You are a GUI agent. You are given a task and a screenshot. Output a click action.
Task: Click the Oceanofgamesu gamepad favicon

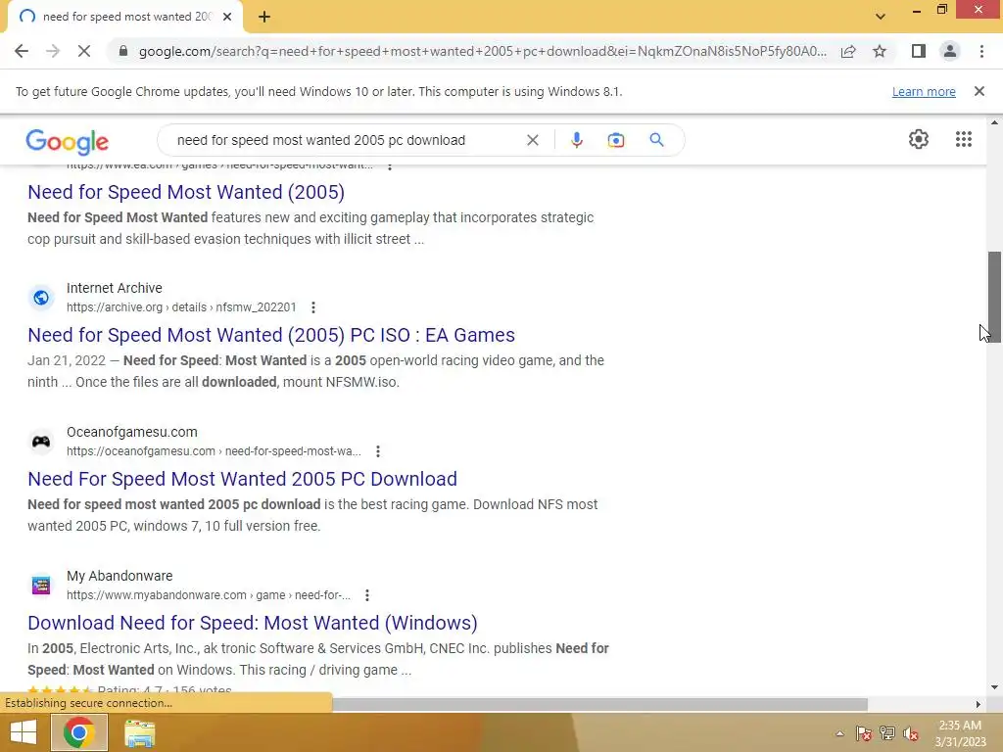coord(41,442)
